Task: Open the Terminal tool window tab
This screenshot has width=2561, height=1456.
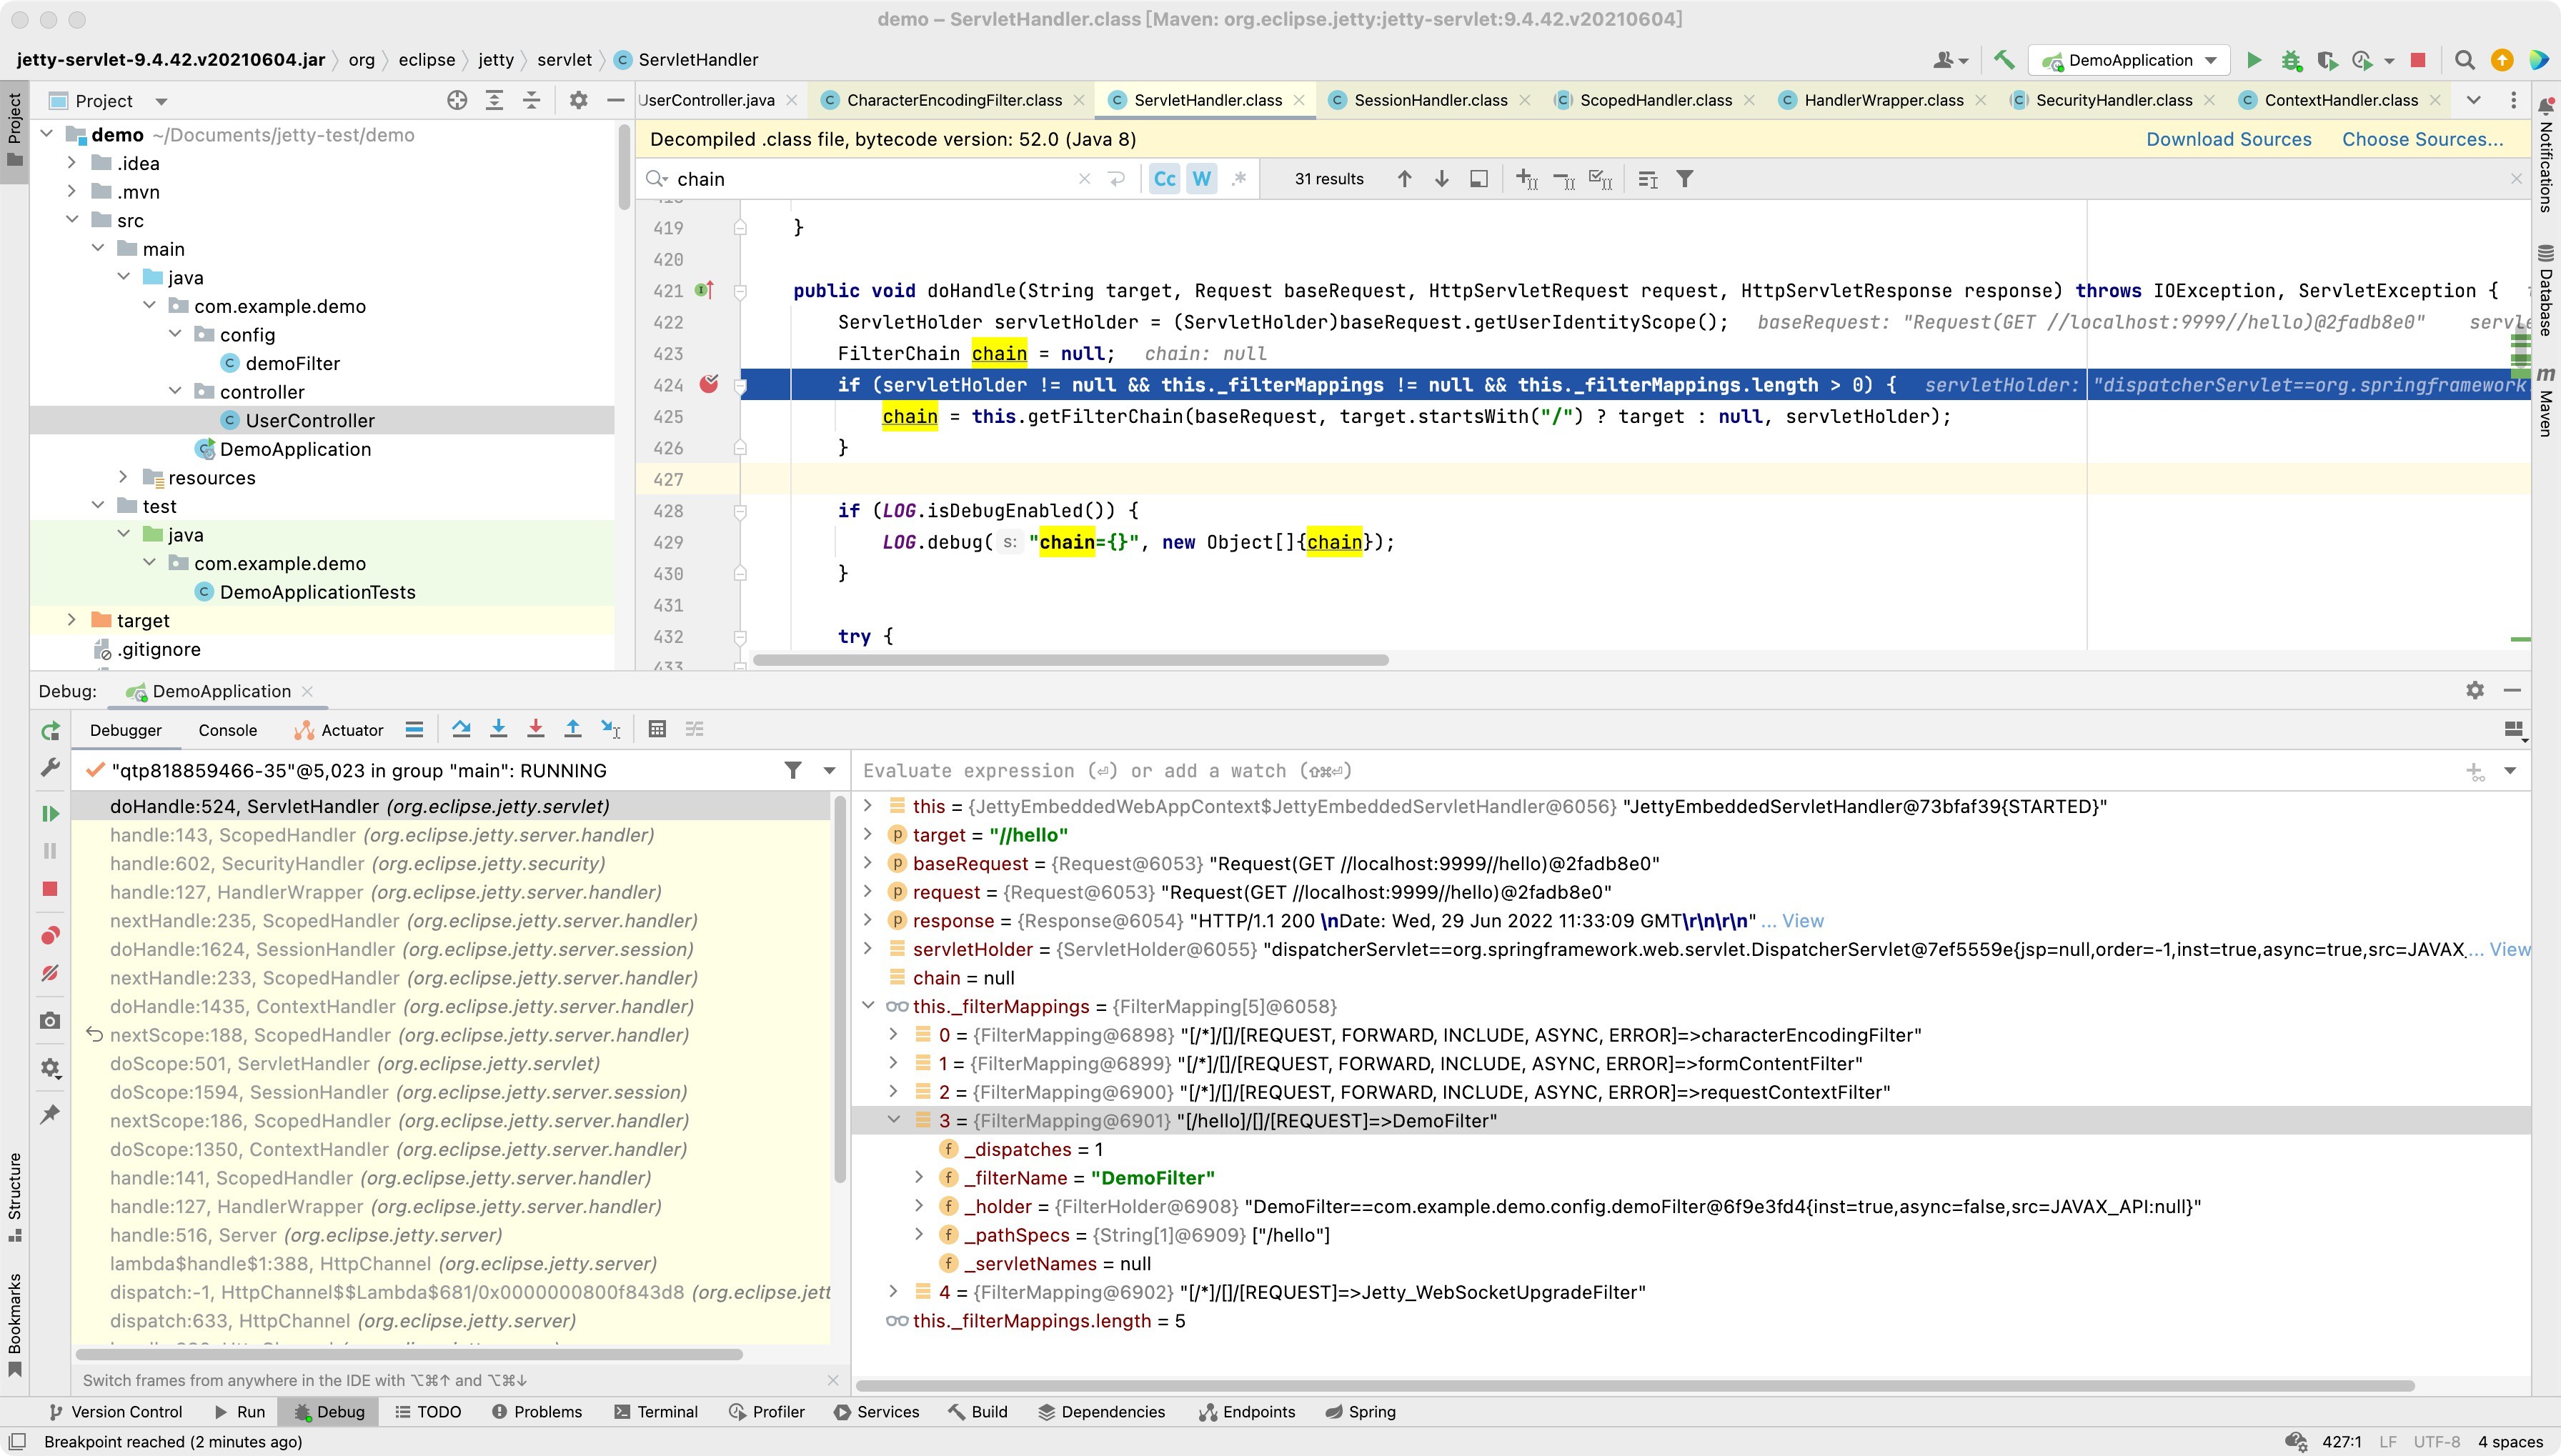Action: (x=655, y=1412)
